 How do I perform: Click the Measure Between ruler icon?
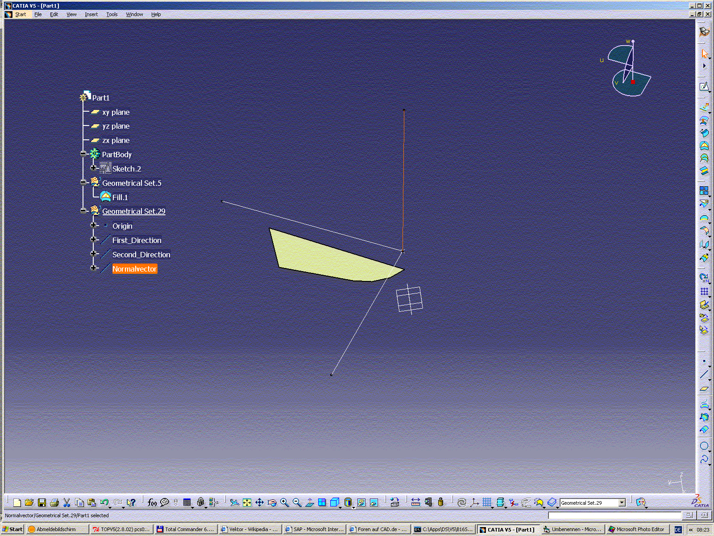tap(416, 502)
